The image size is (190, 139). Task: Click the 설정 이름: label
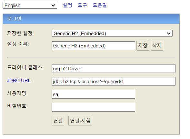tap(18, 44)
